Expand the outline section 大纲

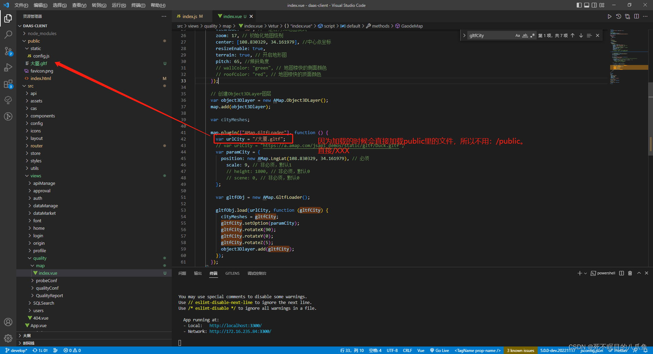tap(27, 336)
